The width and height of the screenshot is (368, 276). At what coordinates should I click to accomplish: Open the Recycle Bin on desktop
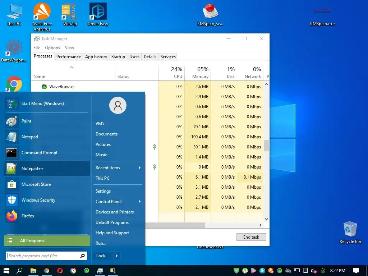[350, 233]
